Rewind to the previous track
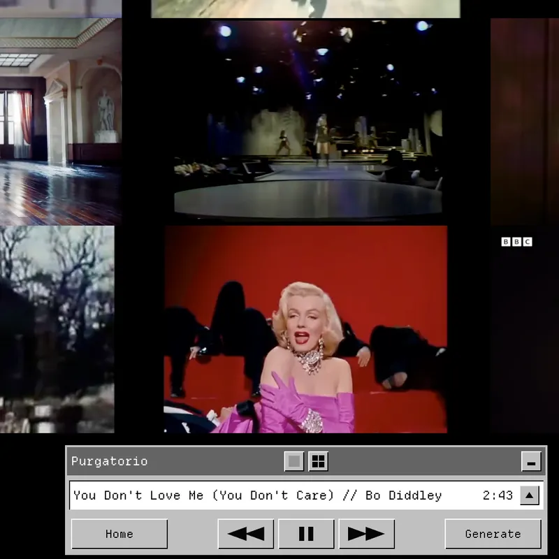Viewport: 559px width, 559px height. coord(246,534)
